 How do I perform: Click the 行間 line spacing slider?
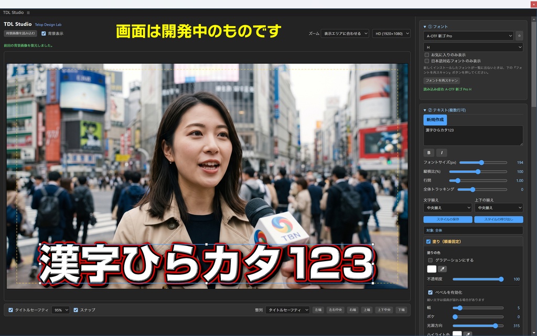478,181
